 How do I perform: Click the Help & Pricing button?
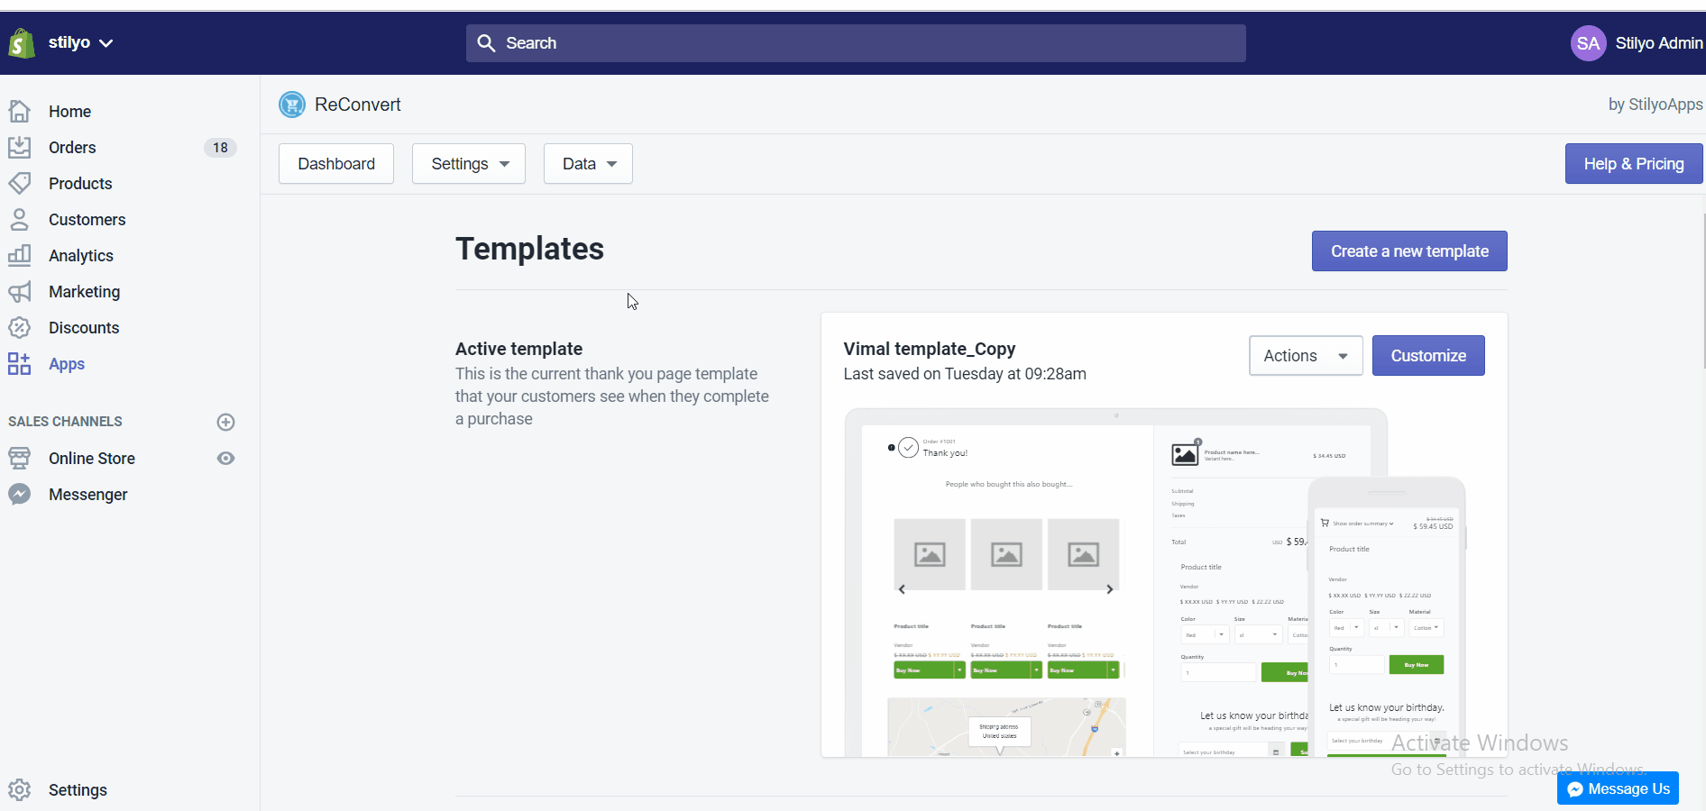coord(1634,164)
